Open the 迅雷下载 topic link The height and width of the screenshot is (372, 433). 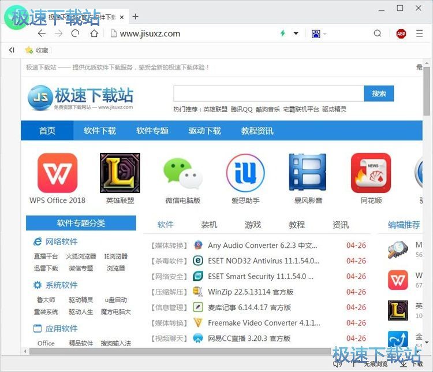(x=46, y=268)
